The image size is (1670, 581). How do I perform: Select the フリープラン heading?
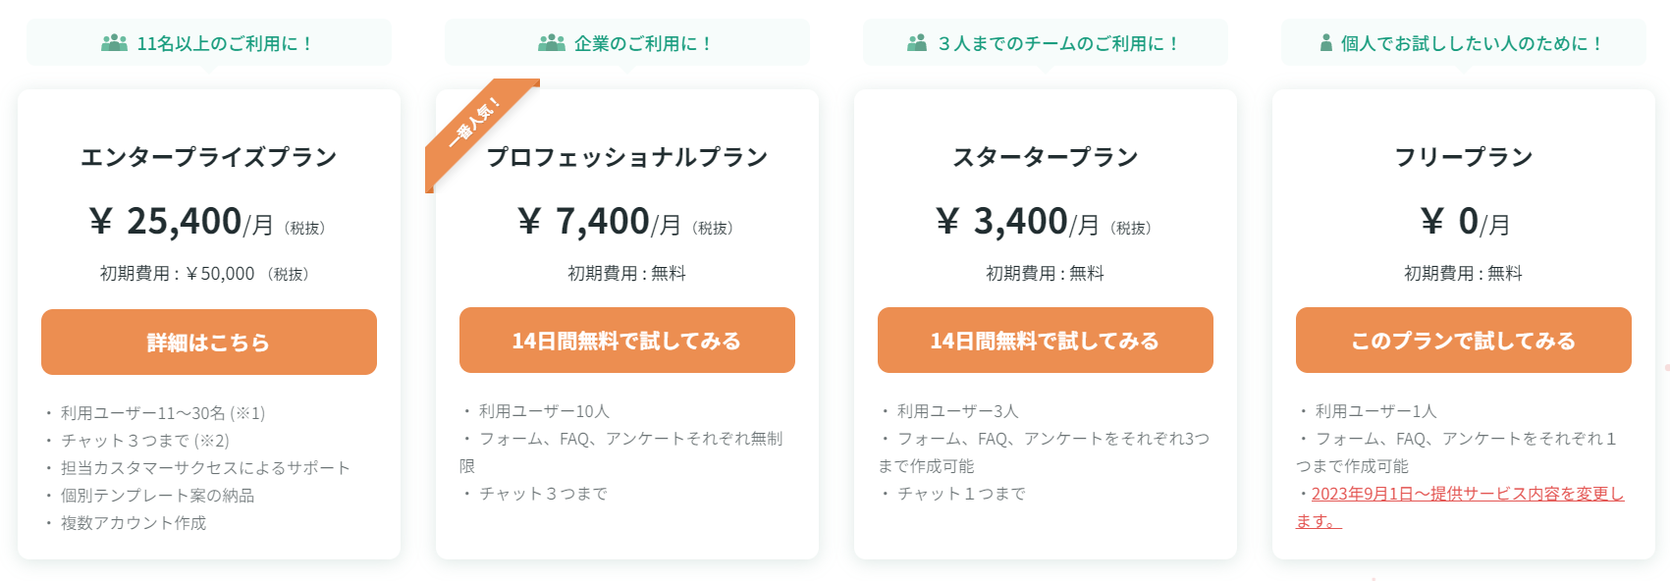pos(1463,157)
